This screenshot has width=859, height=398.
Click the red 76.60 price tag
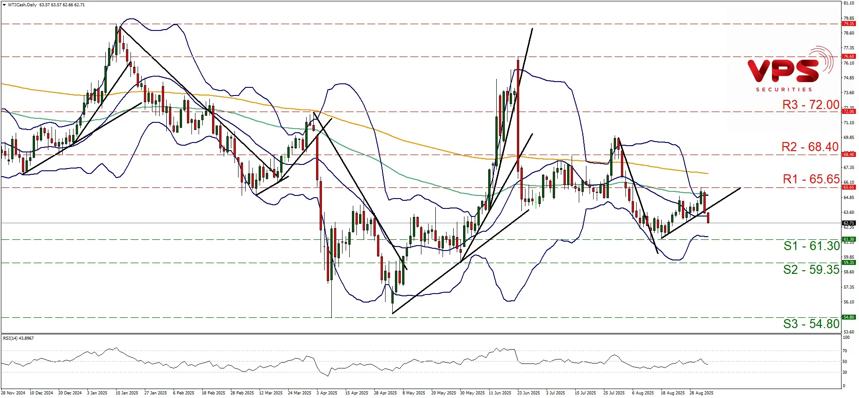pos(848,56)
